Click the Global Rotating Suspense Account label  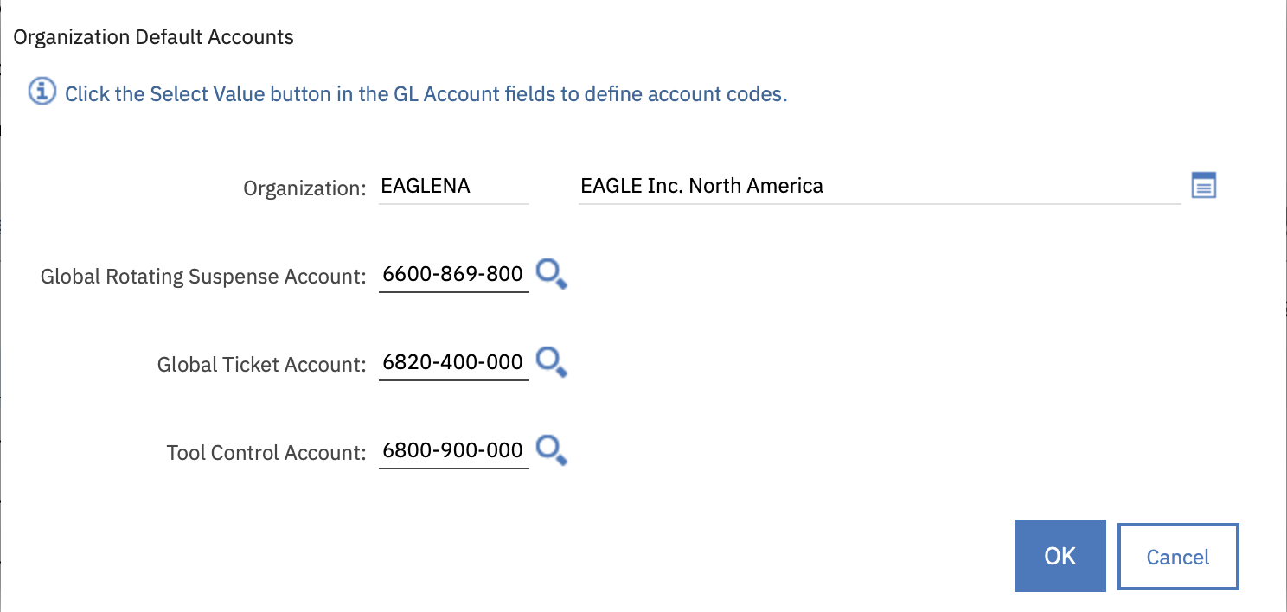click(x=204, y=277)
